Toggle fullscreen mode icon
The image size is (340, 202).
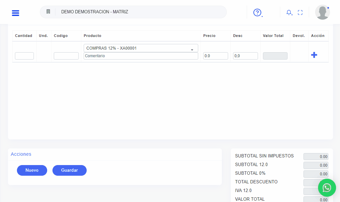point(300,12)
